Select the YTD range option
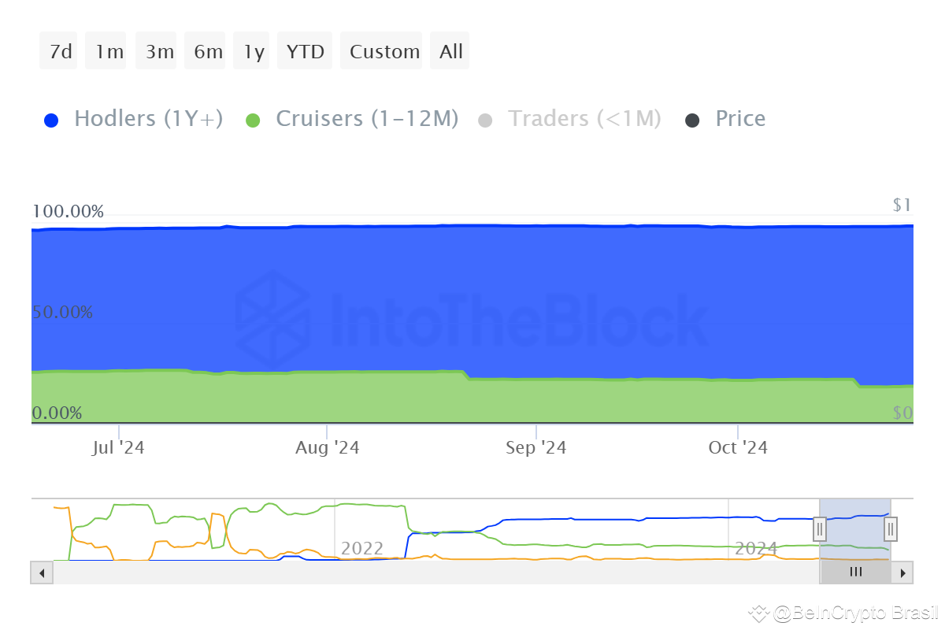 [305, 51]
